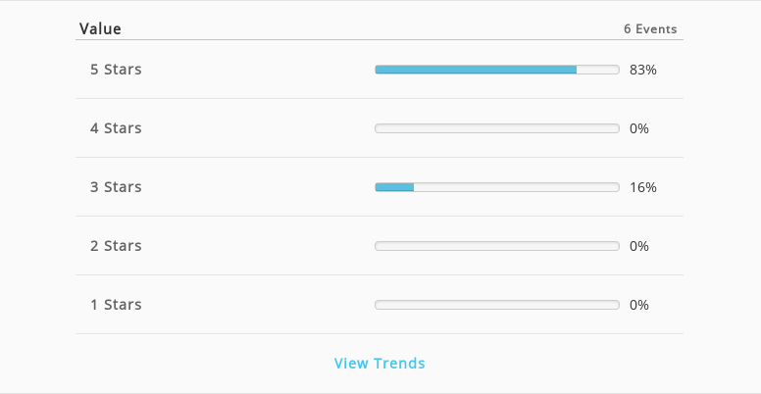Image resolution: width=761 pixels, height=394 pixels.
Task: Click the 83% percentage value
Action: [x=643, y=70]
